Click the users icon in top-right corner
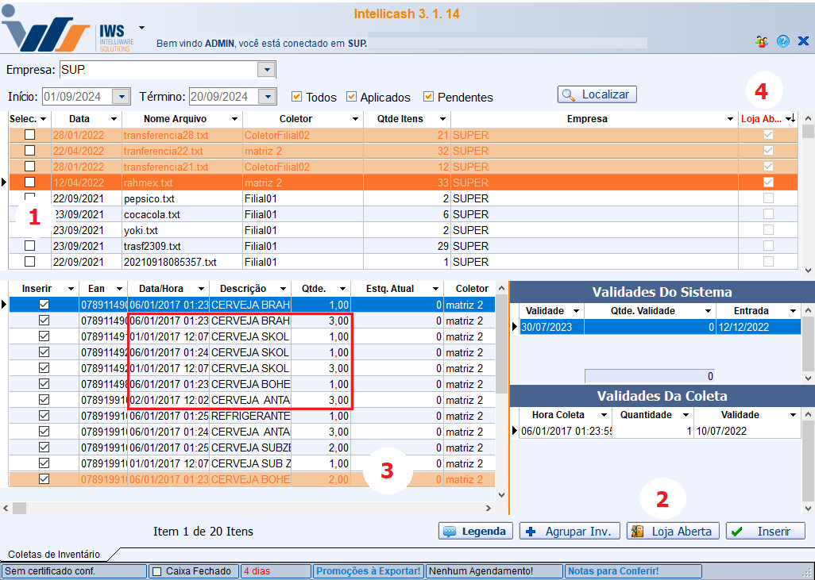Screen dimensions: 815x580 pos(762,41)
